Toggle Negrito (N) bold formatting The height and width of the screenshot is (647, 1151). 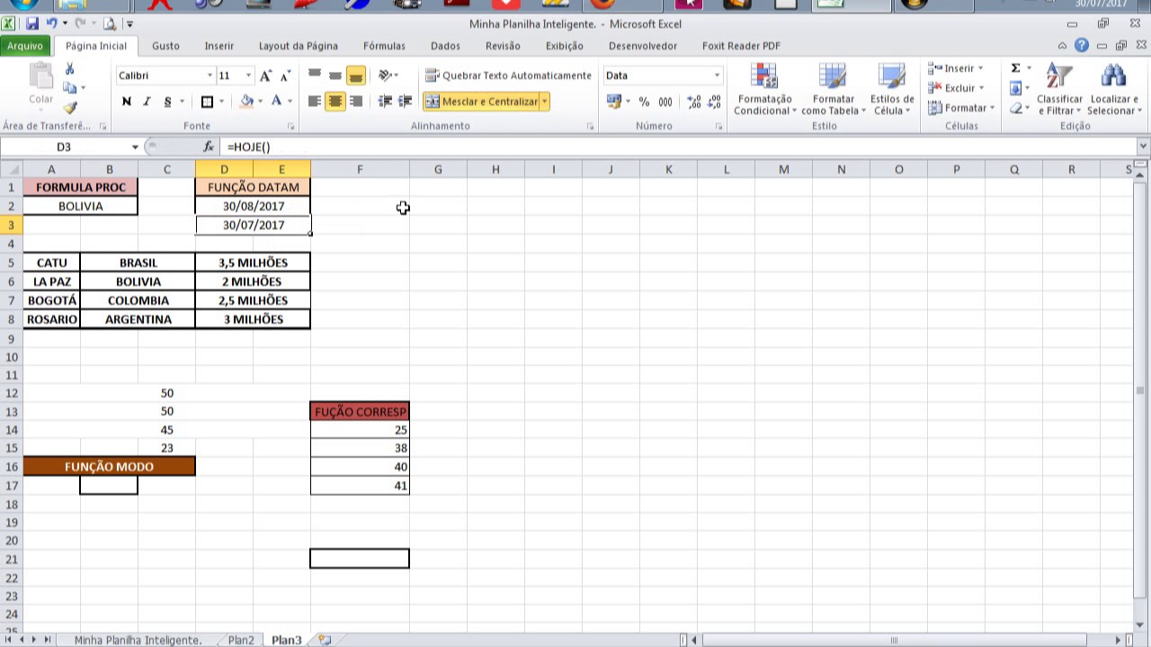tap(127, 102)
